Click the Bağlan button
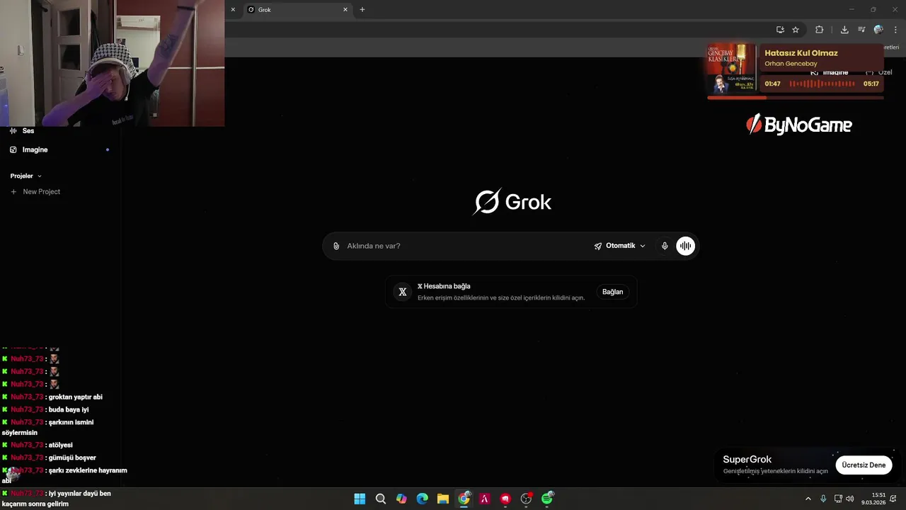The image size is (906, 510). (613, 292)
